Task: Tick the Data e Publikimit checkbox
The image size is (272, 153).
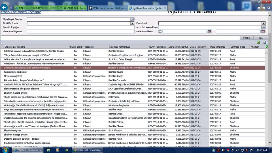Action: (160, 32)
